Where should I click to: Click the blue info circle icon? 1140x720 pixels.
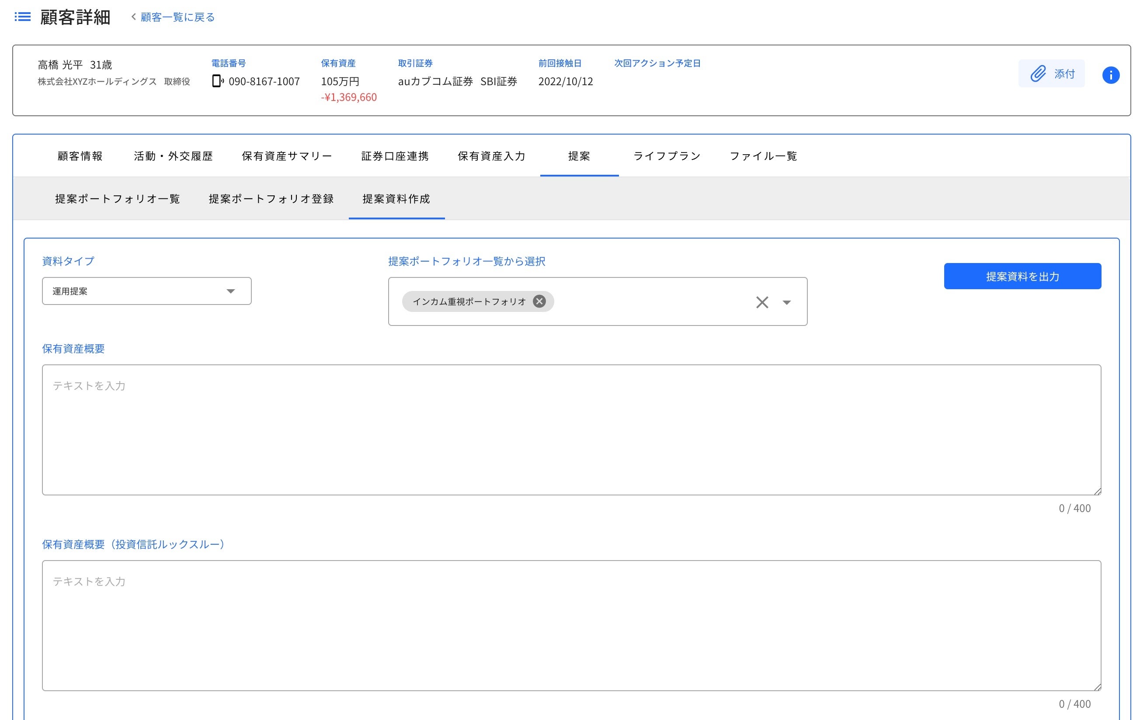(x=1110, y=75)
